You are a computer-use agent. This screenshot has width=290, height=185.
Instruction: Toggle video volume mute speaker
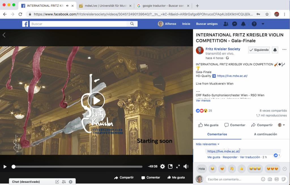(x=186, y=167)
